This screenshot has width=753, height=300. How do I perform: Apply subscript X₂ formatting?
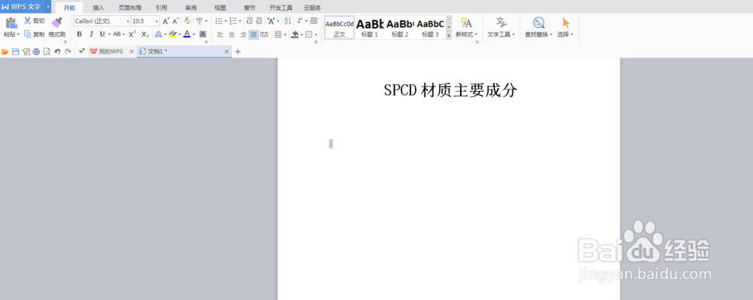[x=145, y=34]
